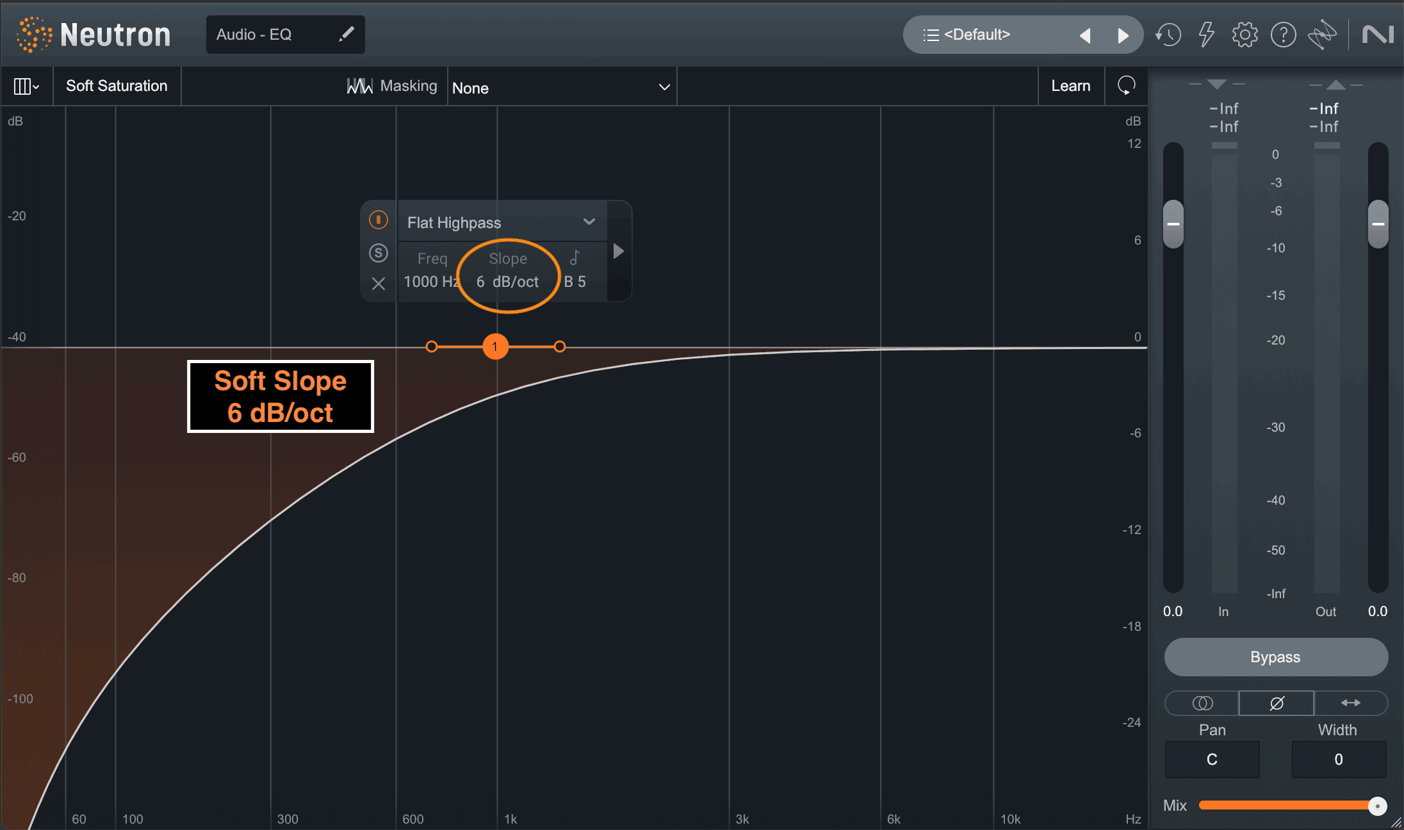The height and width of the screenshot is (830, 1404).
Task: Toggle the channel link overlapping circles button
Action: pos(1202,703)
